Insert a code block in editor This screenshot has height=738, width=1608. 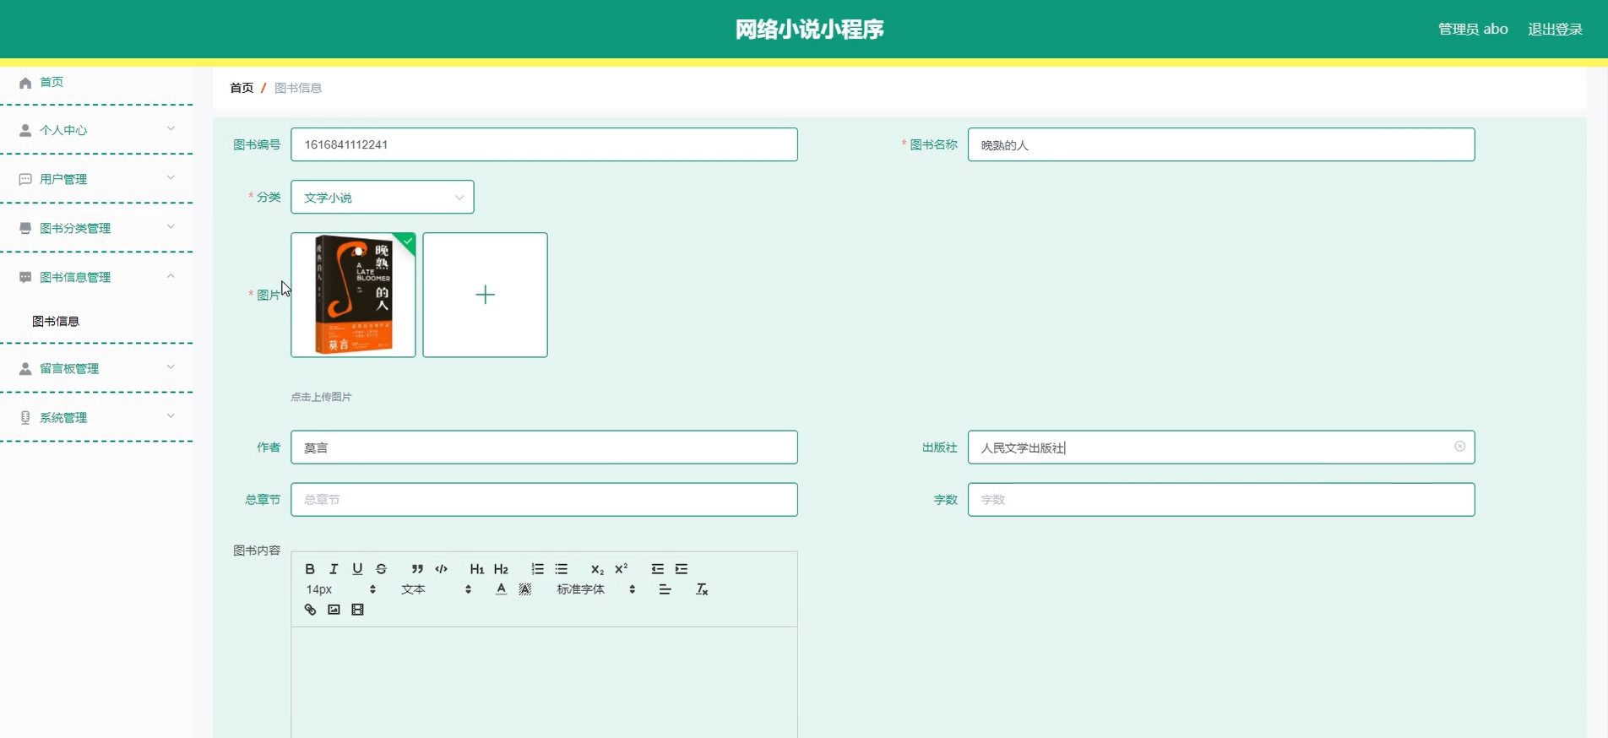coord(441,569)
